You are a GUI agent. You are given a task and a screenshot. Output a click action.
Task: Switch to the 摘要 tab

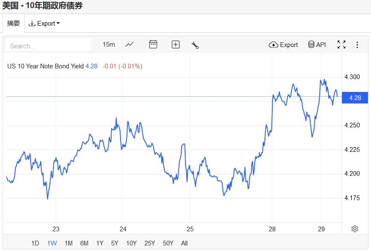(x=14, y=24)
